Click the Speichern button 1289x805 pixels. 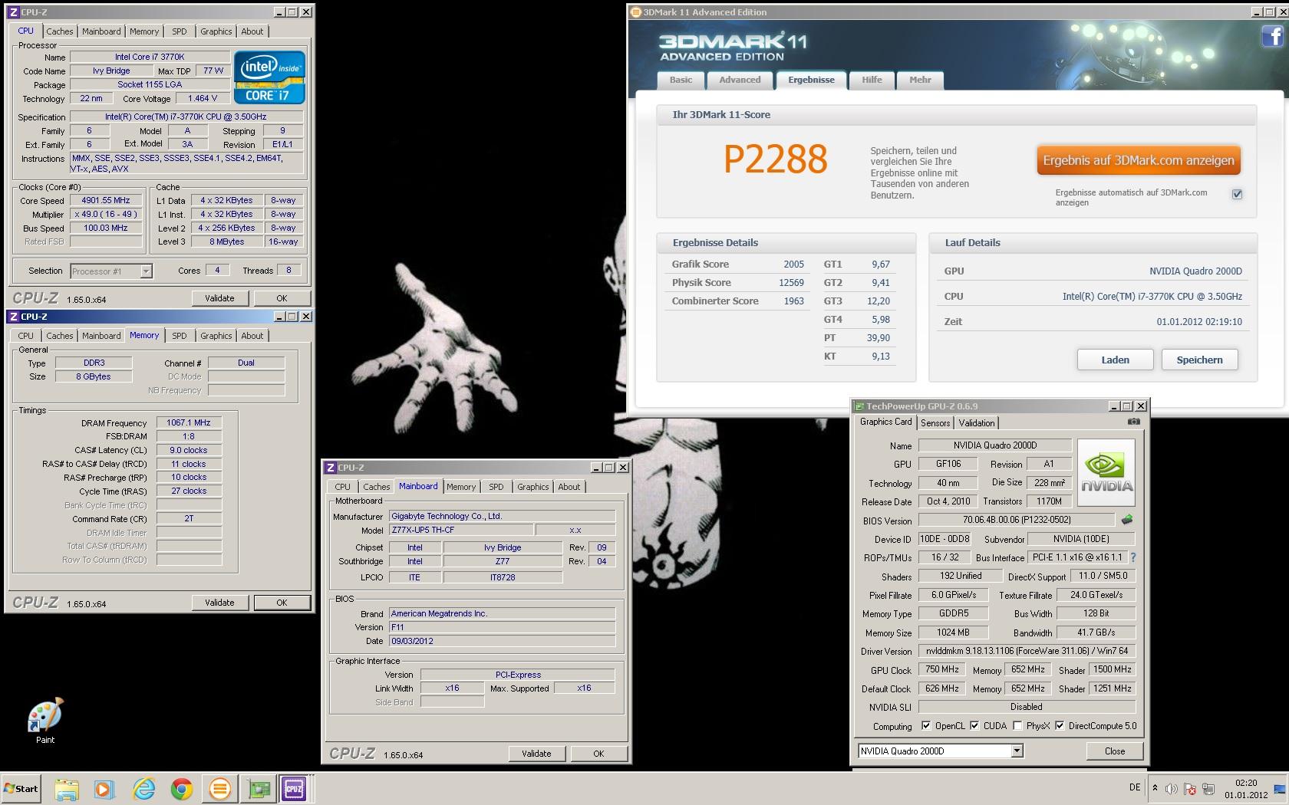coord(1199,360)
